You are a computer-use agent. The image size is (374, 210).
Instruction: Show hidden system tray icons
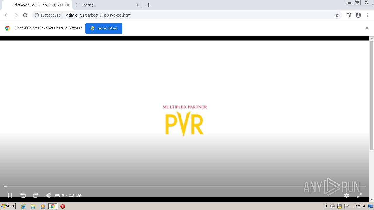point(326,206)
